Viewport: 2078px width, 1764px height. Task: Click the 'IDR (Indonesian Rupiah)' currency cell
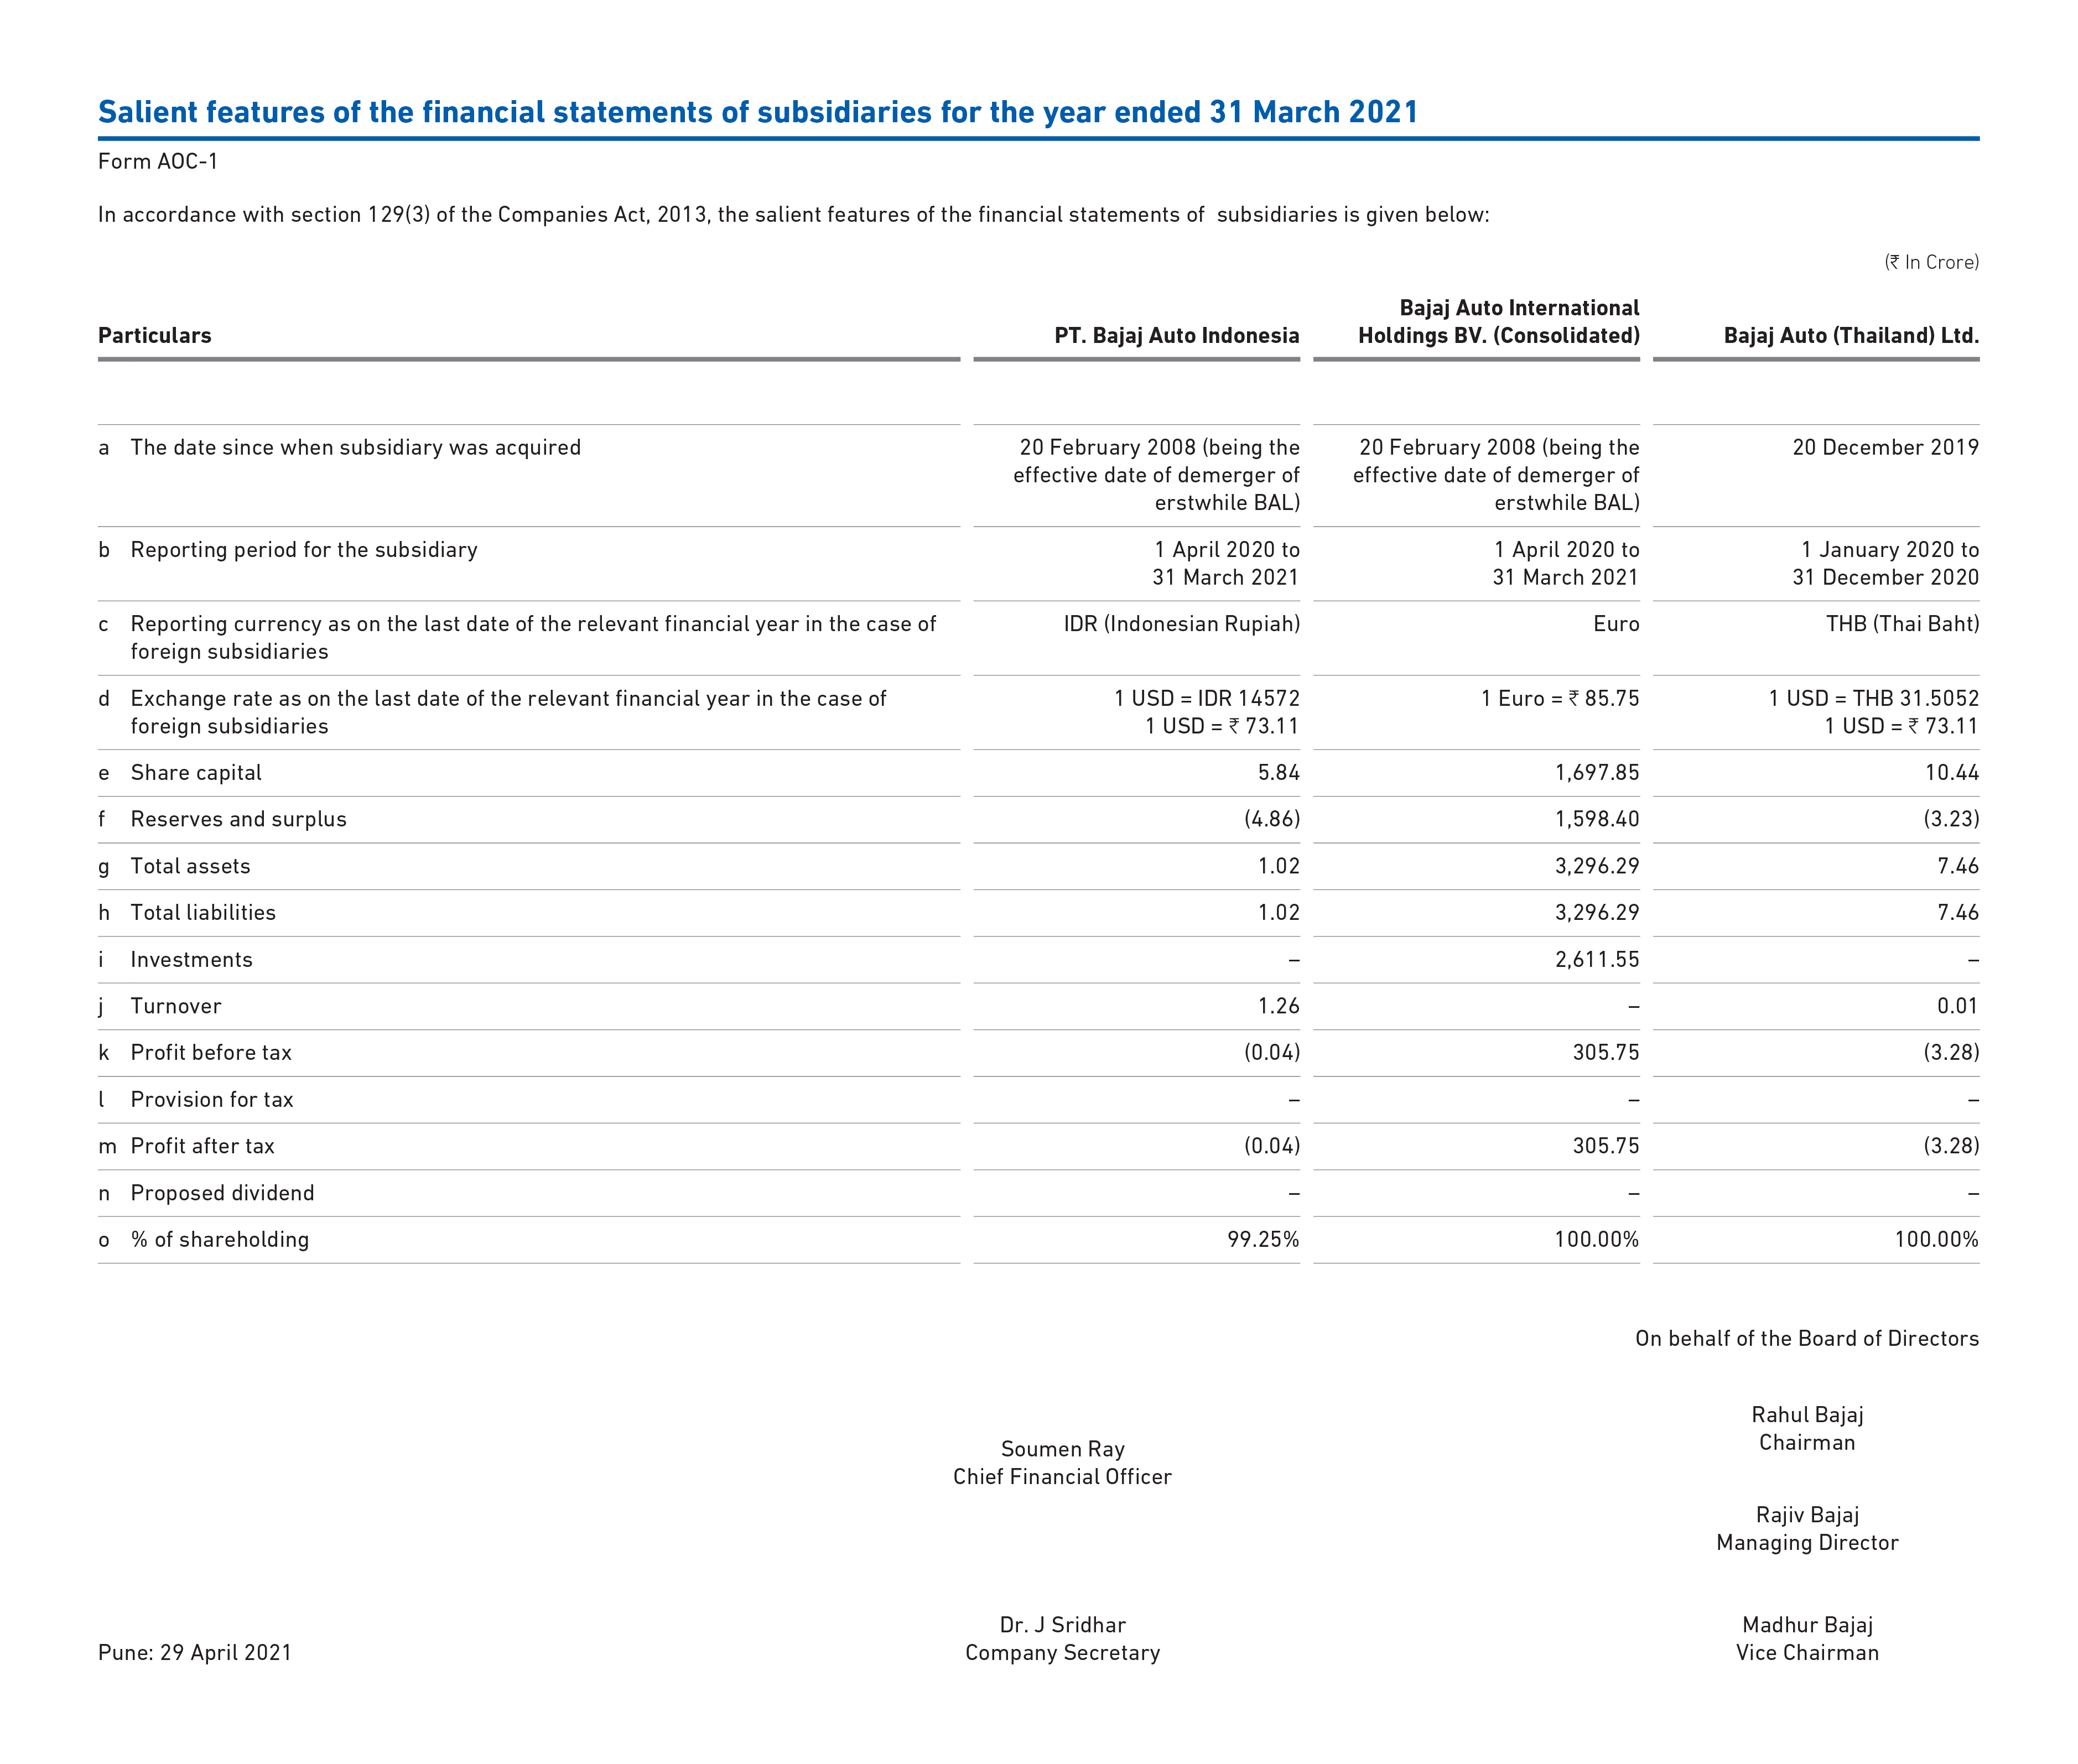coord(1181,624)
